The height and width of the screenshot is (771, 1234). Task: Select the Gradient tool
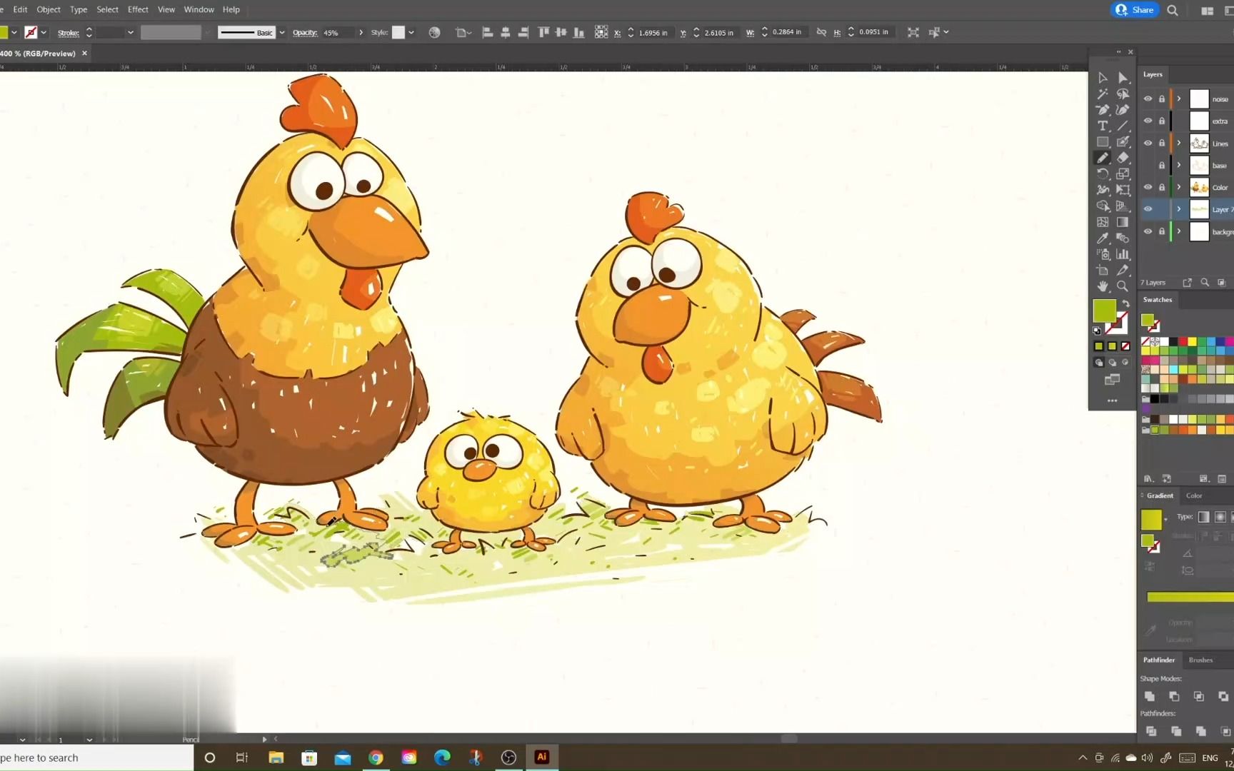click(x=1123, y=223)
